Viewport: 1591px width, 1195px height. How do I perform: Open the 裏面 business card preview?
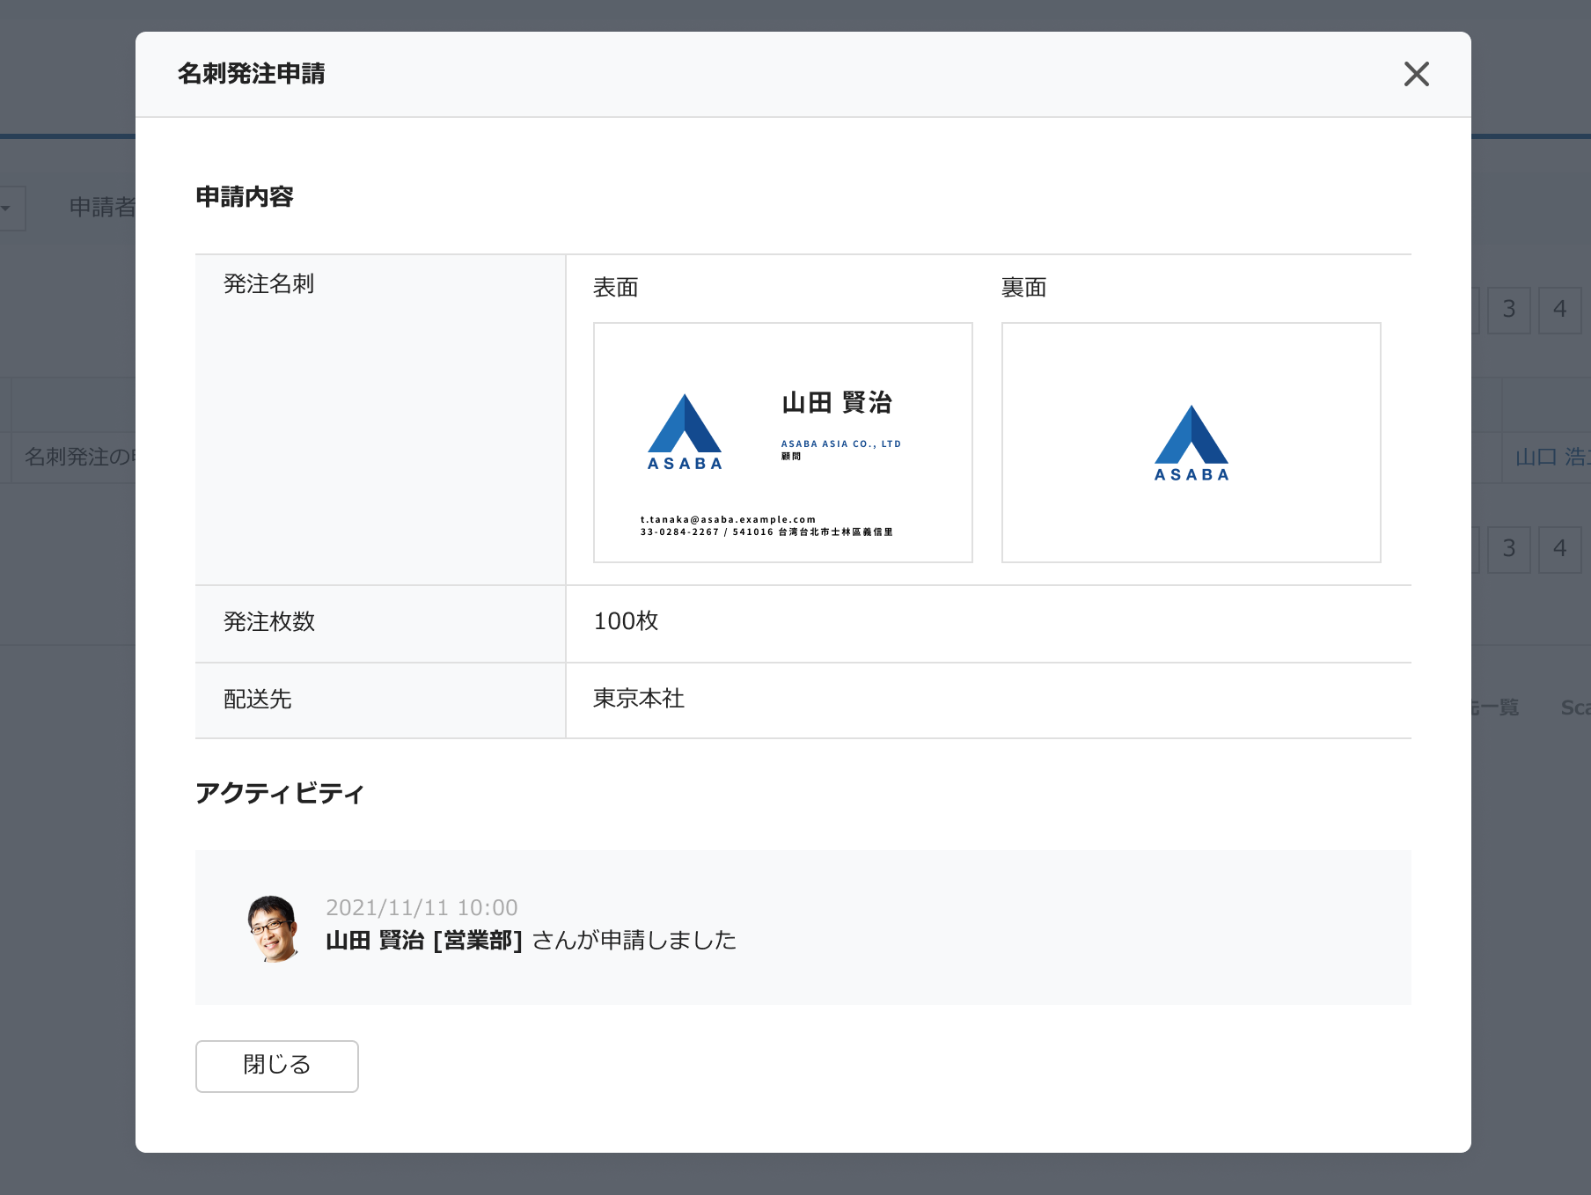coord(1191,442)
